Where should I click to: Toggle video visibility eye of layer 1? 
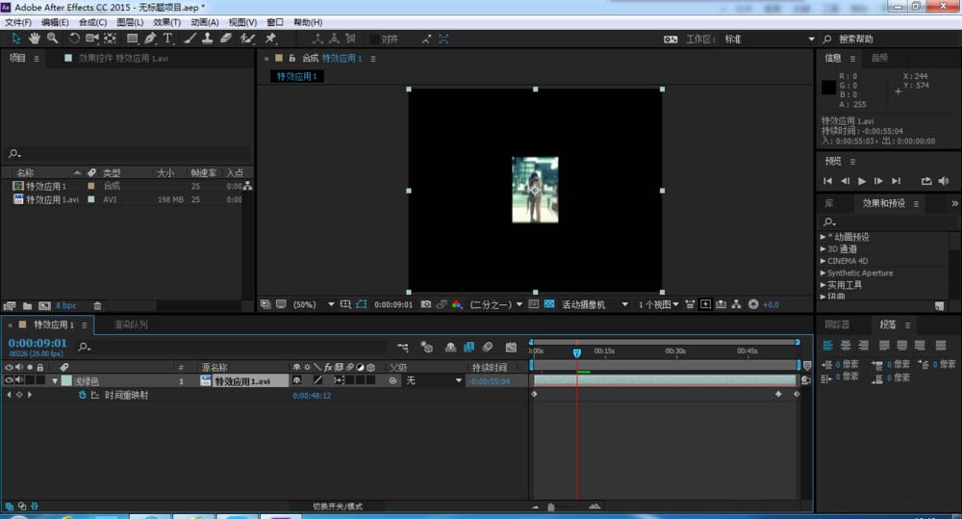(x=9, y=380)
